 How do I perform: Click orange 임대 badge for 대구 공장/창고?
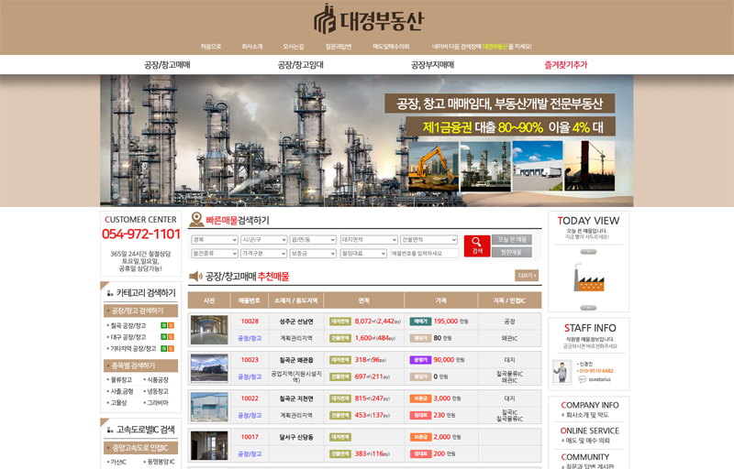coord(171,337)
